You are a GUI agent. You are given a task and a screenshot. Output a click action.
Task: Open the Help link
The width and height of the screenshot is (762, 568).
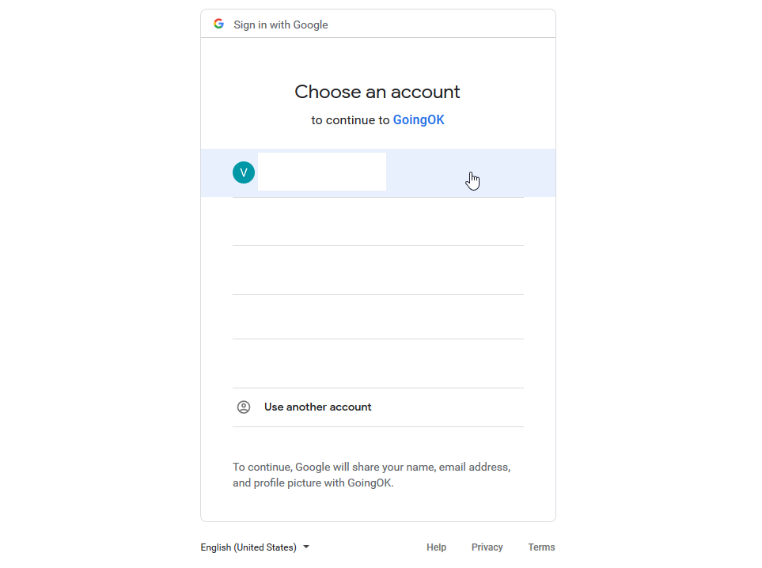click(x=437, y=547)
